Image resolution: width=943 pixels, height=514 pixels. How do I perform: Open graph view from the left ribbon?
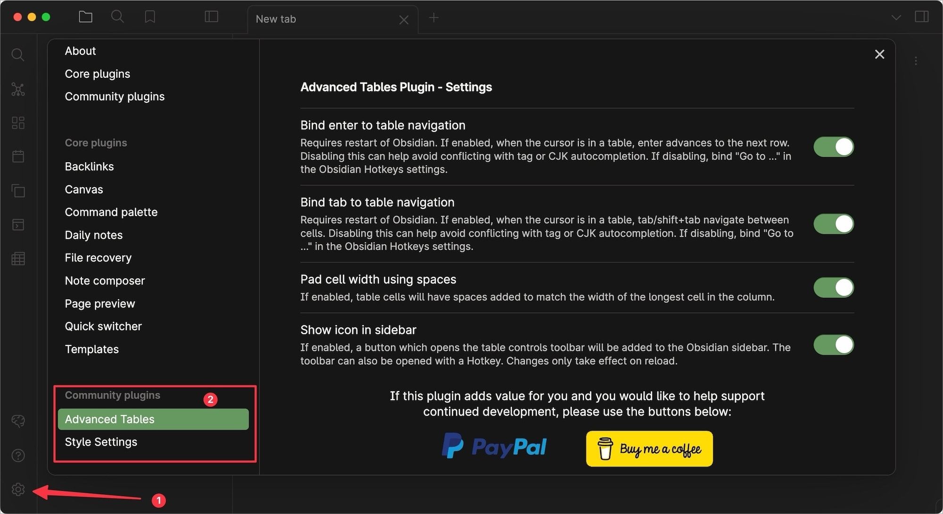coord(18,89)
